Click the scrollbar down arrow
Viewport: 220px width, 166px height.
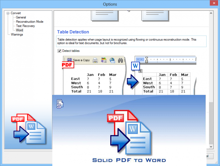coord(211,147)
